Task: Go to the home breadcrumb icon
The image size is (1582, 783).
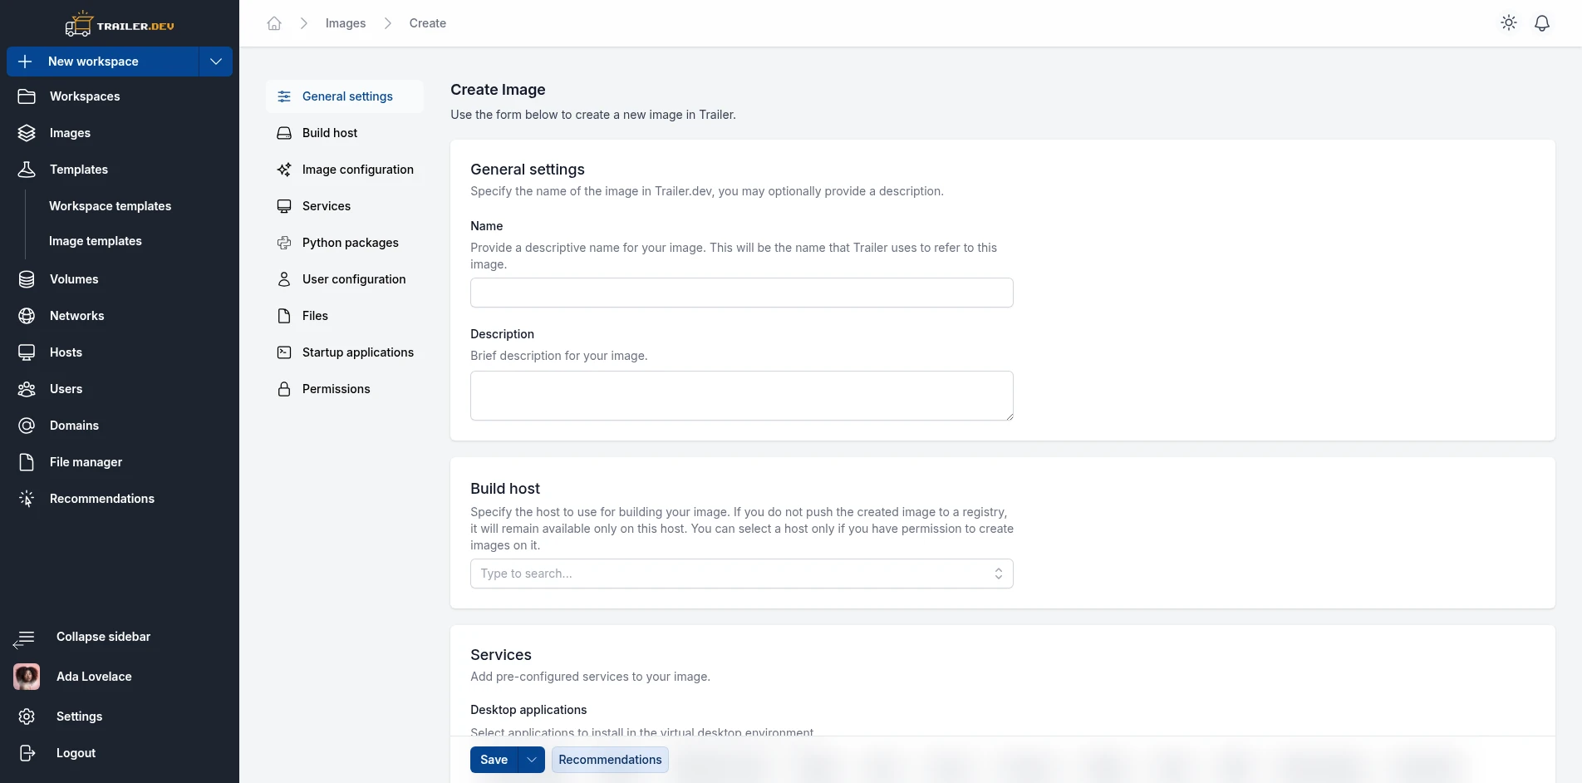Action: [274, 23]
